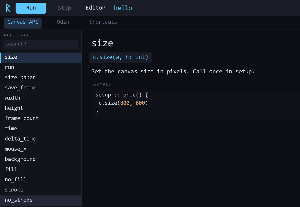Show the mouse_x documentation
300x207 pixels.
click(41, 149)
